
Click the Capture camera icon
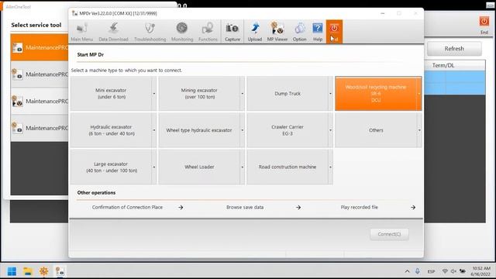pyautogui.click(x=232, y=32)
